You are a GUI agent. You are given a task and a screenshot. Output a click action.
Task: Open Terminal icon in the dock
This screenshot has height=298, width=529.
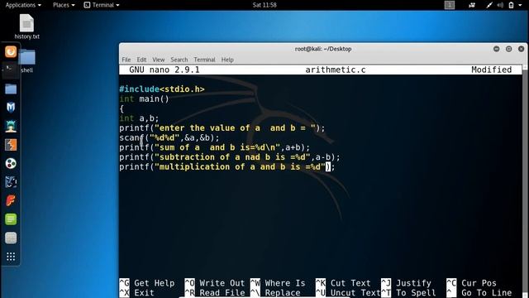(11, 70)
